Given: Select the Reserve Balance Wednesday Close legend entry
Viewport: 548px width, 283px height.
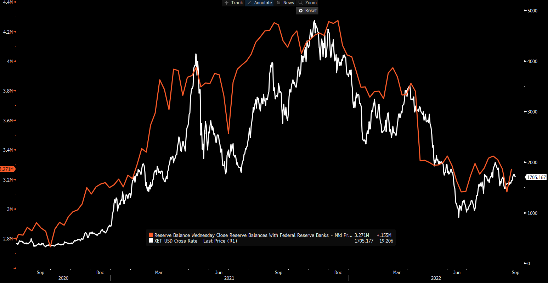Looking at the screenshot, I should point(253,235).
